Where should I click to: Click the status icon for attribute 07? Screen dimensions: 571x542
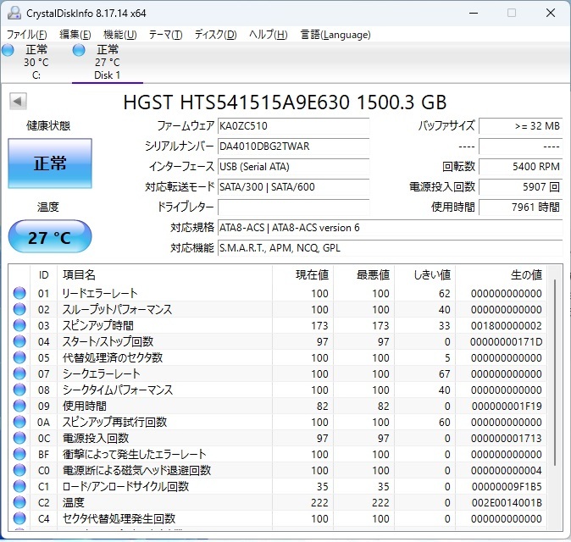coord(19,373)
